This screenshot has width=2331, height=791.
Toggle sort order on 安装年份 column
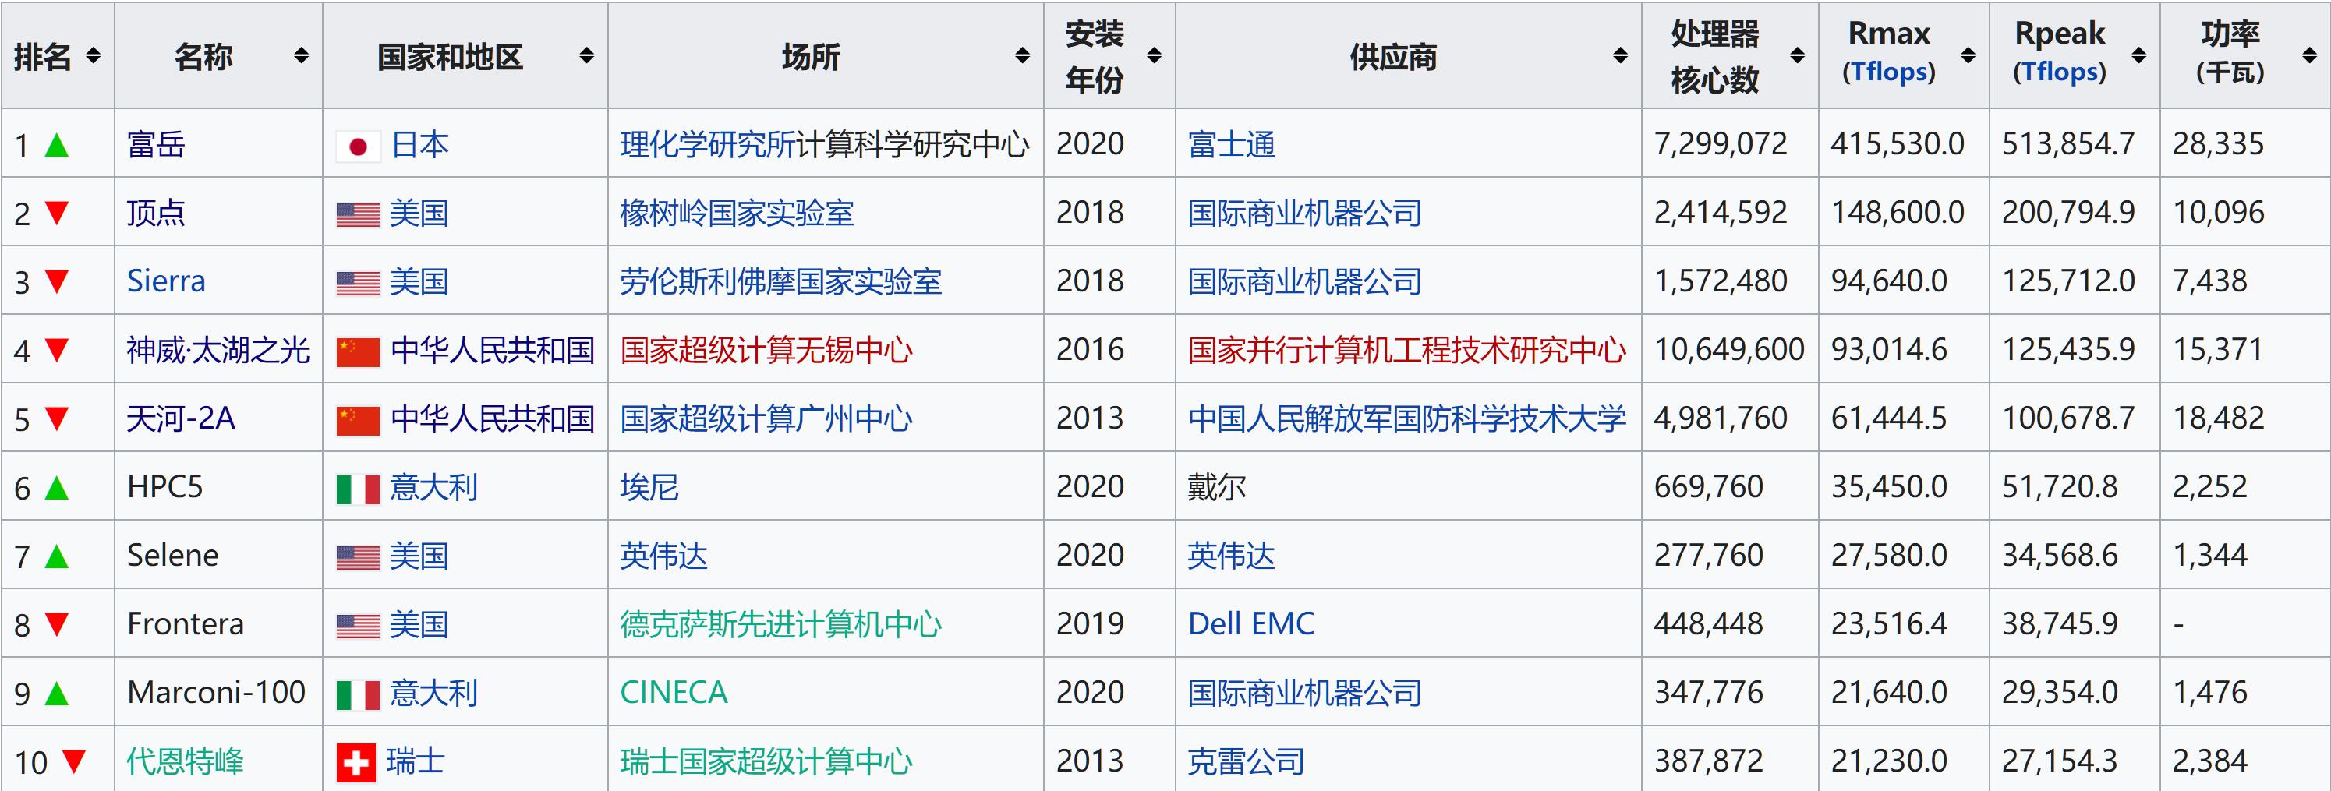1154,56
